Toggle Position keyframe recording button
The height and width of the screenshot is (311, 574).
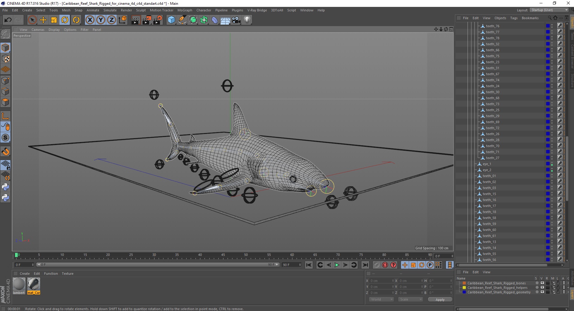[x=405, y=265]
